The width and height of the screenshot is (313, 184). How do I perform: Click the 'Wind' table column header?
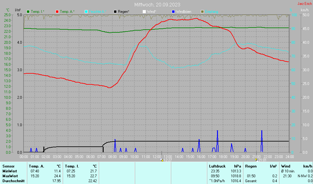click(286, 166)
